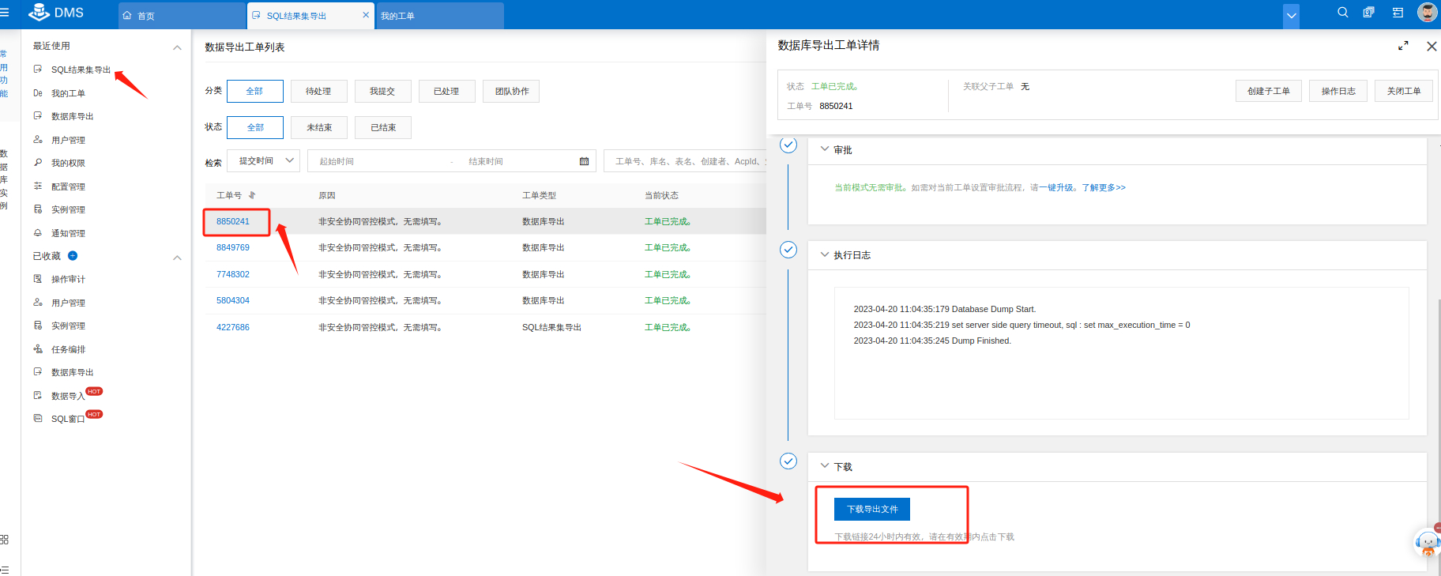Click the 用户管理 icon under 已收藏

pyautogui.click(x=38, y=303)
